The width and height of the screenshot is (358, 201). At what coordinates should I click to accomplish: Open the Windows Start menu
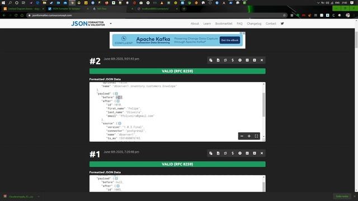pos(3,3)
